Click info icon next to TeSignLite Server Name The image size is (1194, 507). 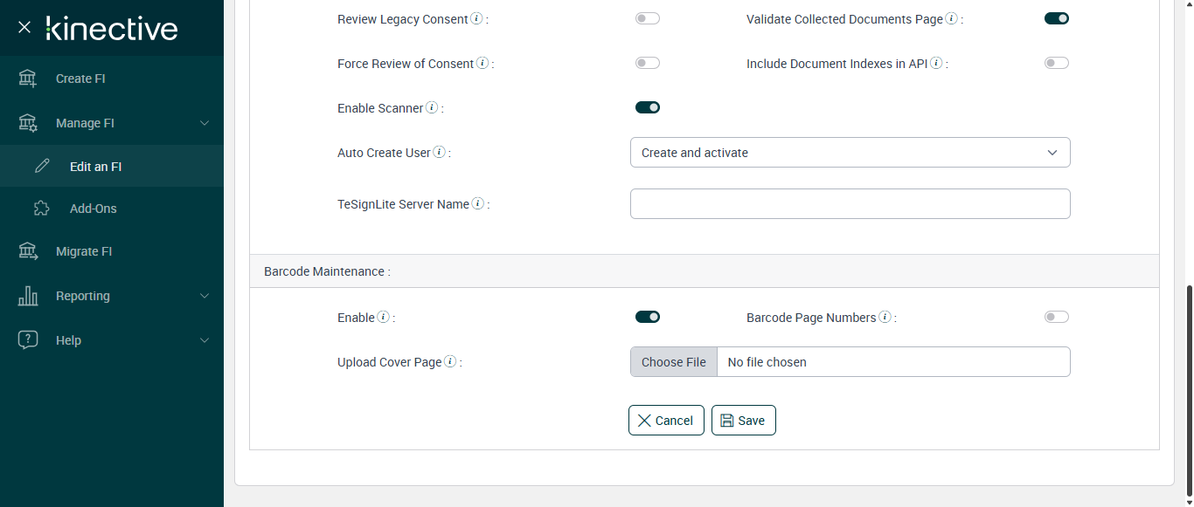478,204
